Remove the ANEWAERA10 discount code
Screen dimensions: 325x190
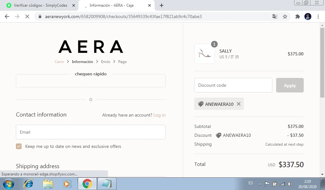pyautogui.click(x=239, y=104)
